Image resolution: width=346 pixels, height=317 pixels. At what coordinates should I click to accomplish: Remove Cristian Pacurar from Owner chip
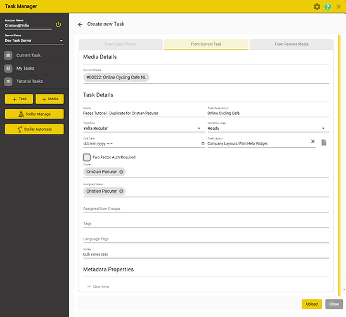[x=121, y=172]
